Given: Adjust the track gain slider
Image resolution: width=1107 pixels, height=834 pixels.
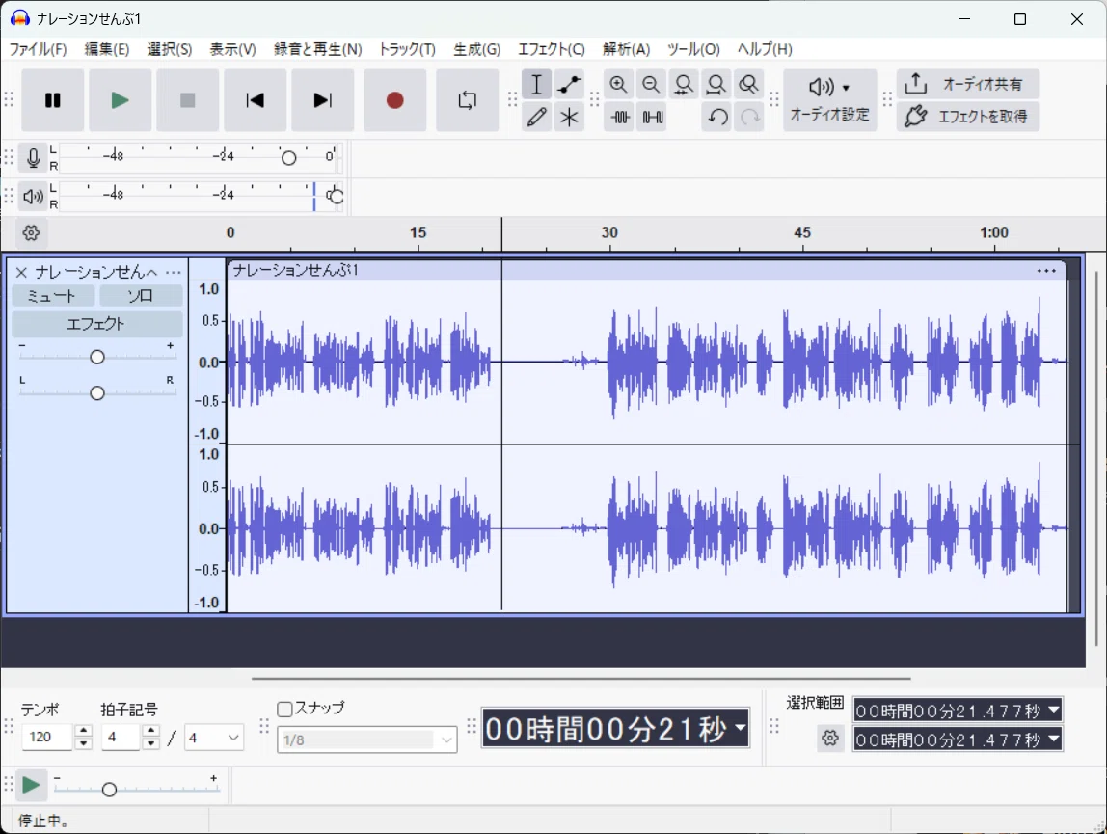Looking at the screenshot, I should pos(97,357).
